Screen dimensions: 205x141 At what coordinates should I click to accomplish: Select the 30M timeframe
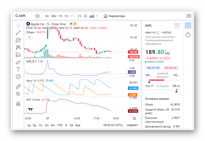pyautogui.click(x=54, y=16)
